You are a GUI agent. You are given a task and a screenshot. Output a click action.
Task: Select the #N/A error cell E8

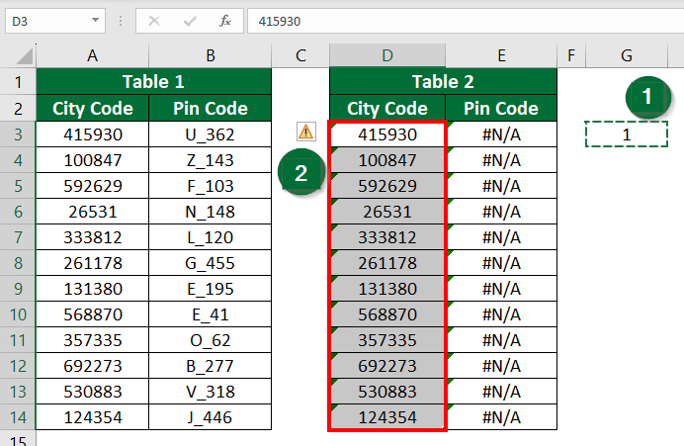(x=501, y=263)
